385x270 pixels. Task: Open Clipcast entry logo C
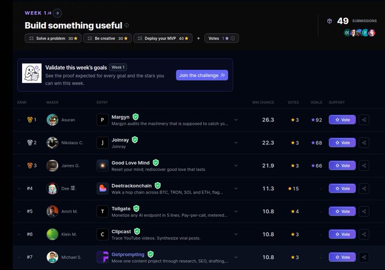point(102,234)
